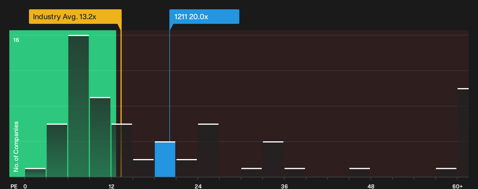Click the "16" y-axis value

pyautogui.click(x=16, y=40)
